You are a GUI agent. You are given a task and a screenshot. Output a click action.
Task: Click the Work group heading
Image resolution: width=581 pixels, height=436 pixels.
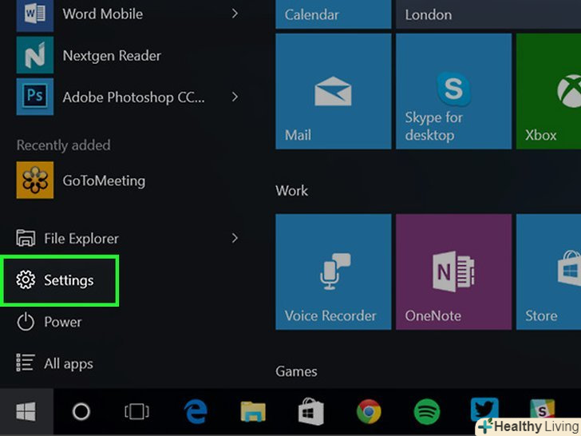point(291,191)
